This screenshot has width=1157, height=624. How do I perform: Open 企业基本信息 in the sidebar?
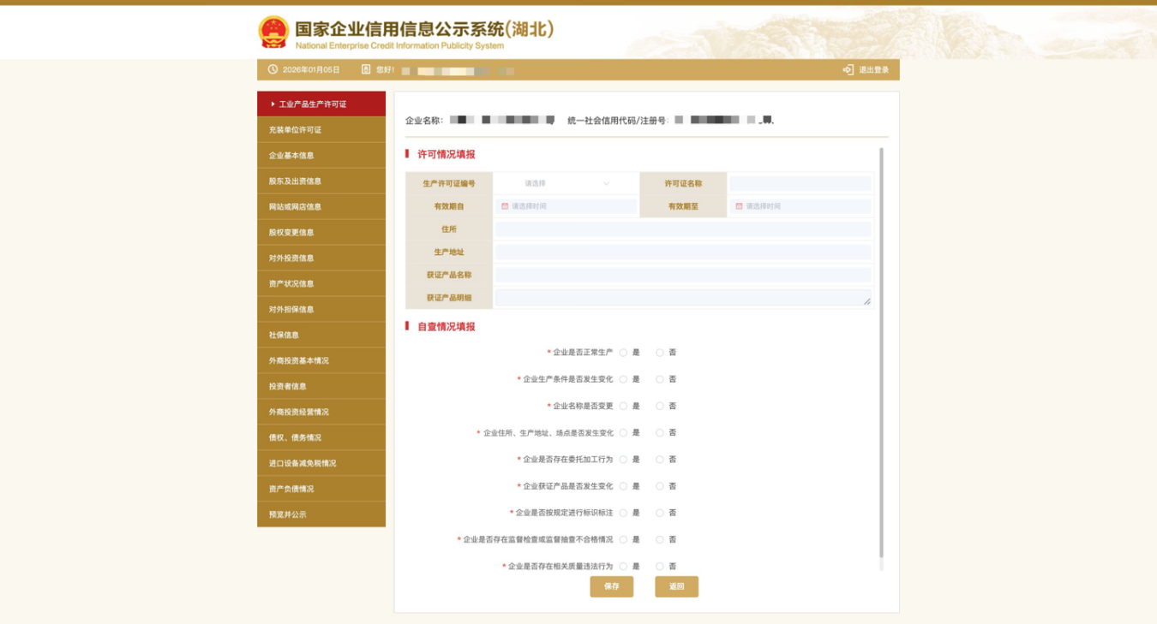(x=291, y=156)
